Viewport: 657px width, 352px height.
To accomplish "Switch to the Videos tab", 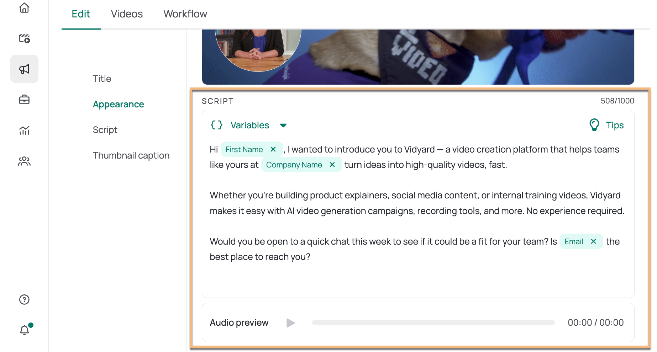I will [127, 14].
